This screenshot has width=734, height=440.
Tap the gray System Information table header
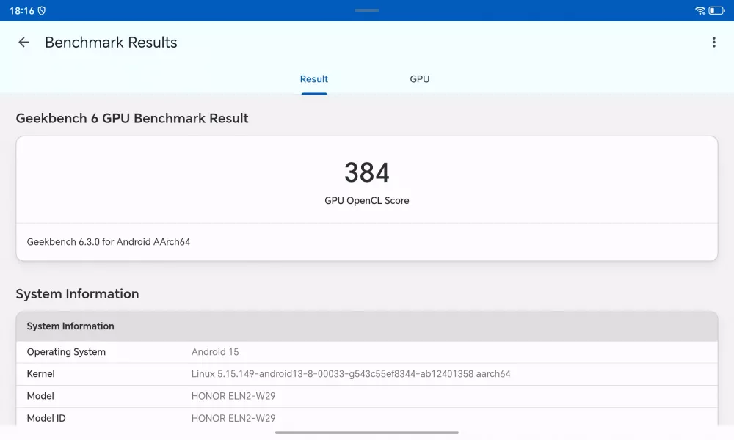367,326
